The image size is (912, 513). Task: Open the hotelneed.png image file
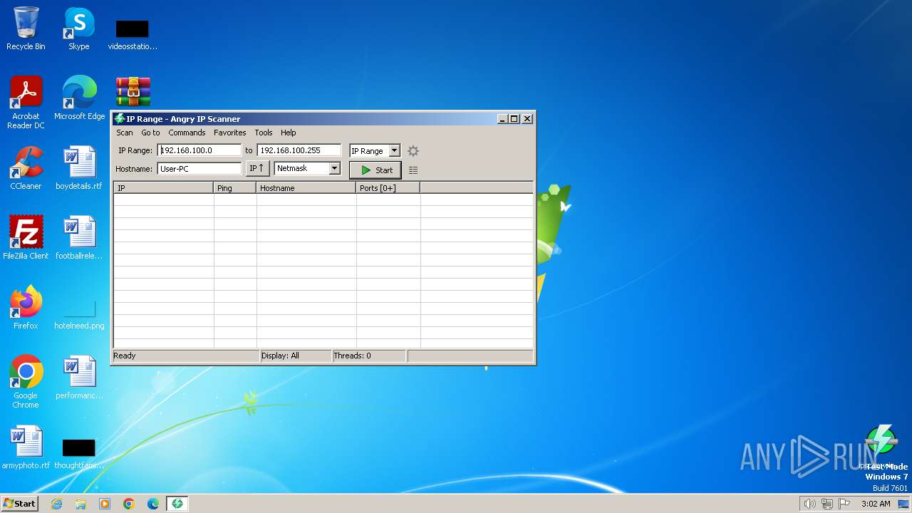[79, 313]
